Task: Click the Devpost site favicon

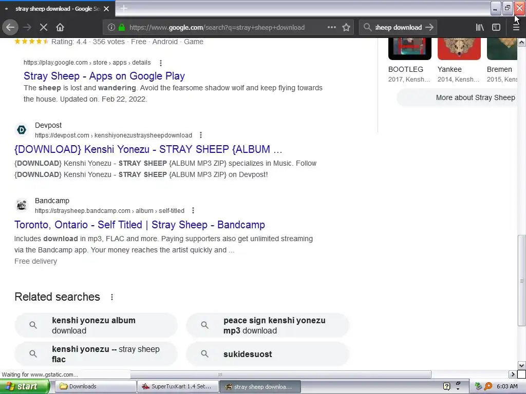Action: coord(22,130)
